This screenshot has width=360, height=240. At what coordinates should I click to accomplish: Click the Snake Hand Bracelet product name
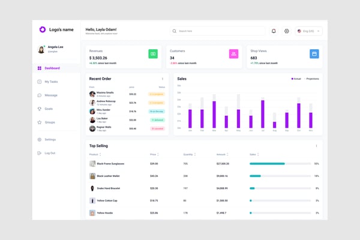coord(109,188)
